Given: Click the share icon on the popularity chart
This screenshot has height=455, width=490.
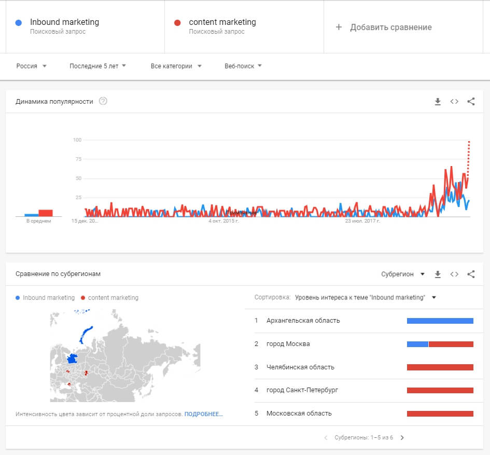Looking at the screenshot, I should 471,102.
